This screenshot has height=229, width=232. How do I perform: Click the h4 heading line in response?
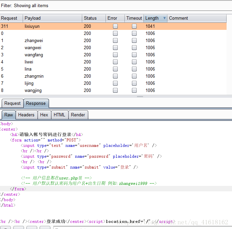[x=46, y=134]
